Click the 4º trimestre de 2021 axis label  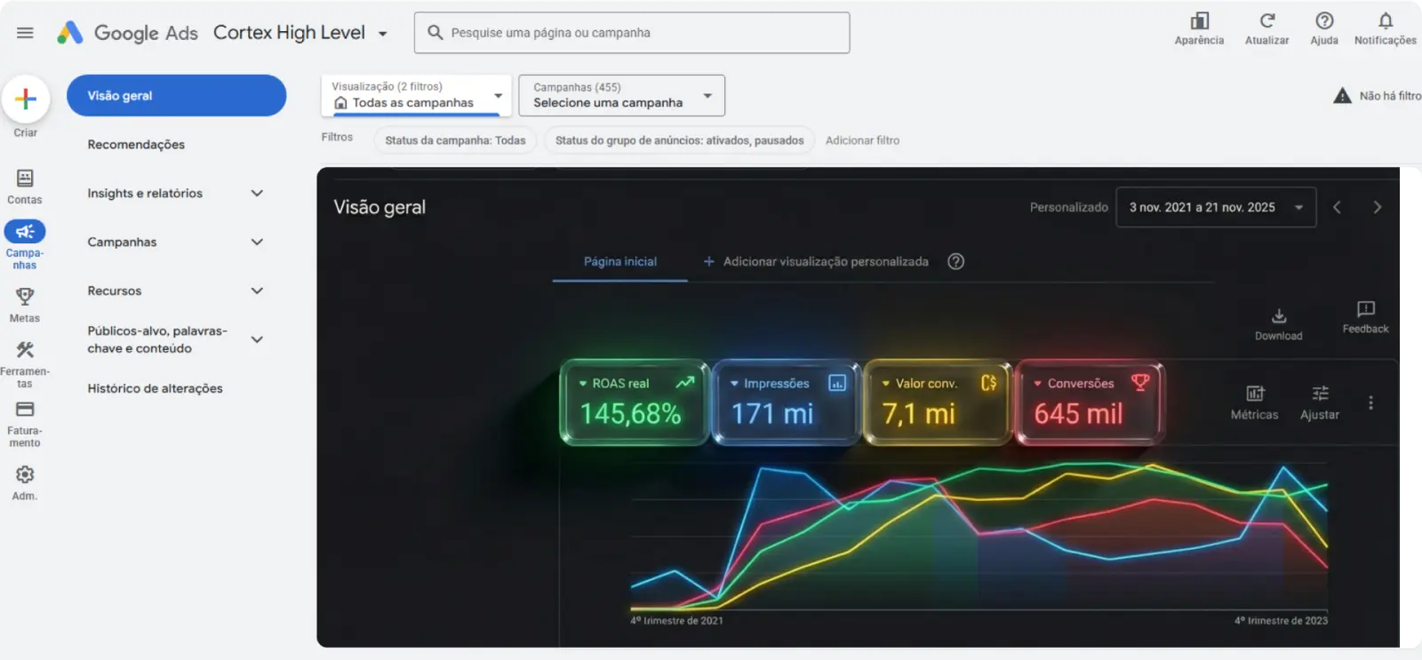pyautogui.click(x=676, y=621)
